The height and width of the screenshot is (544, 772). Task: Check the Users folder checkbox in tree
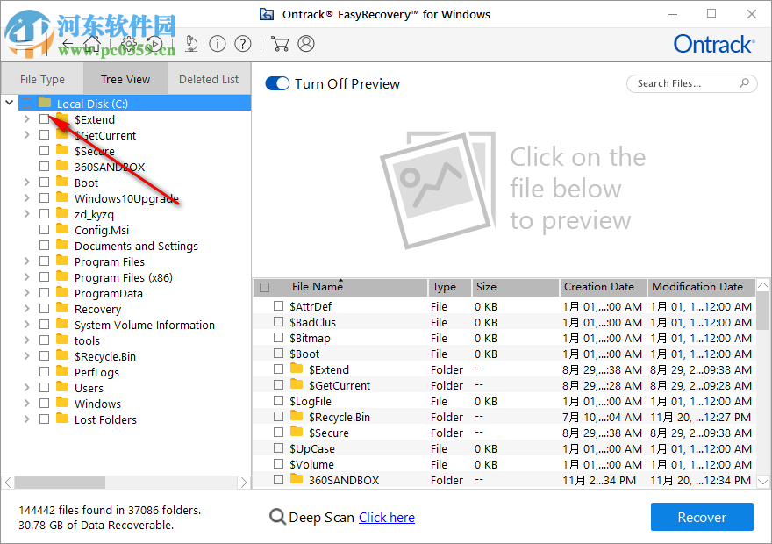pos(45,388)
